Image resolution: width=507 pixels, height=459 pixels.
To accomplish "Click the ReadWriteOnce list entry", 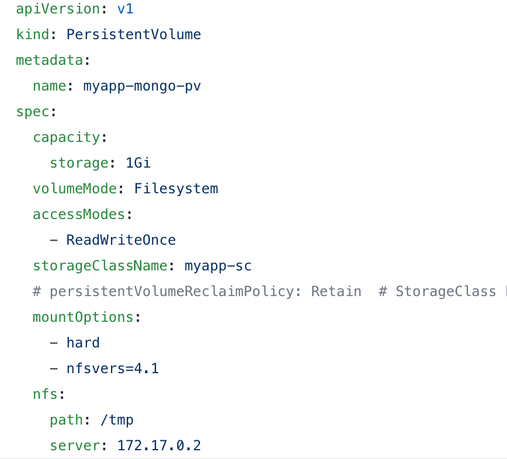I will pyautogui.click(x=121, y=240).
